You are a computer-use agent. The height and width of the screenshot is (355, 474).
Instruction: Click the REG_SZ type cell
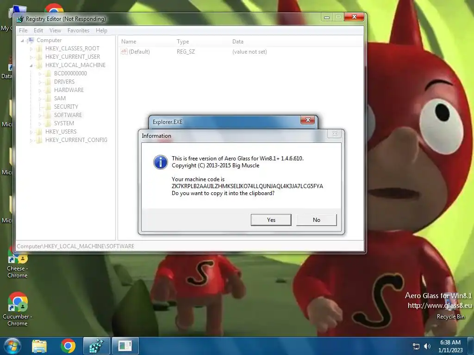click(x=186, y=52)
